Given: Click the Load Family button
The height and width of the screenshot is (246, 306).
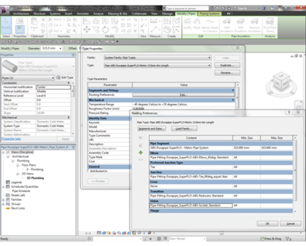Looking at the screenshot, I should (x=184, y=128).
